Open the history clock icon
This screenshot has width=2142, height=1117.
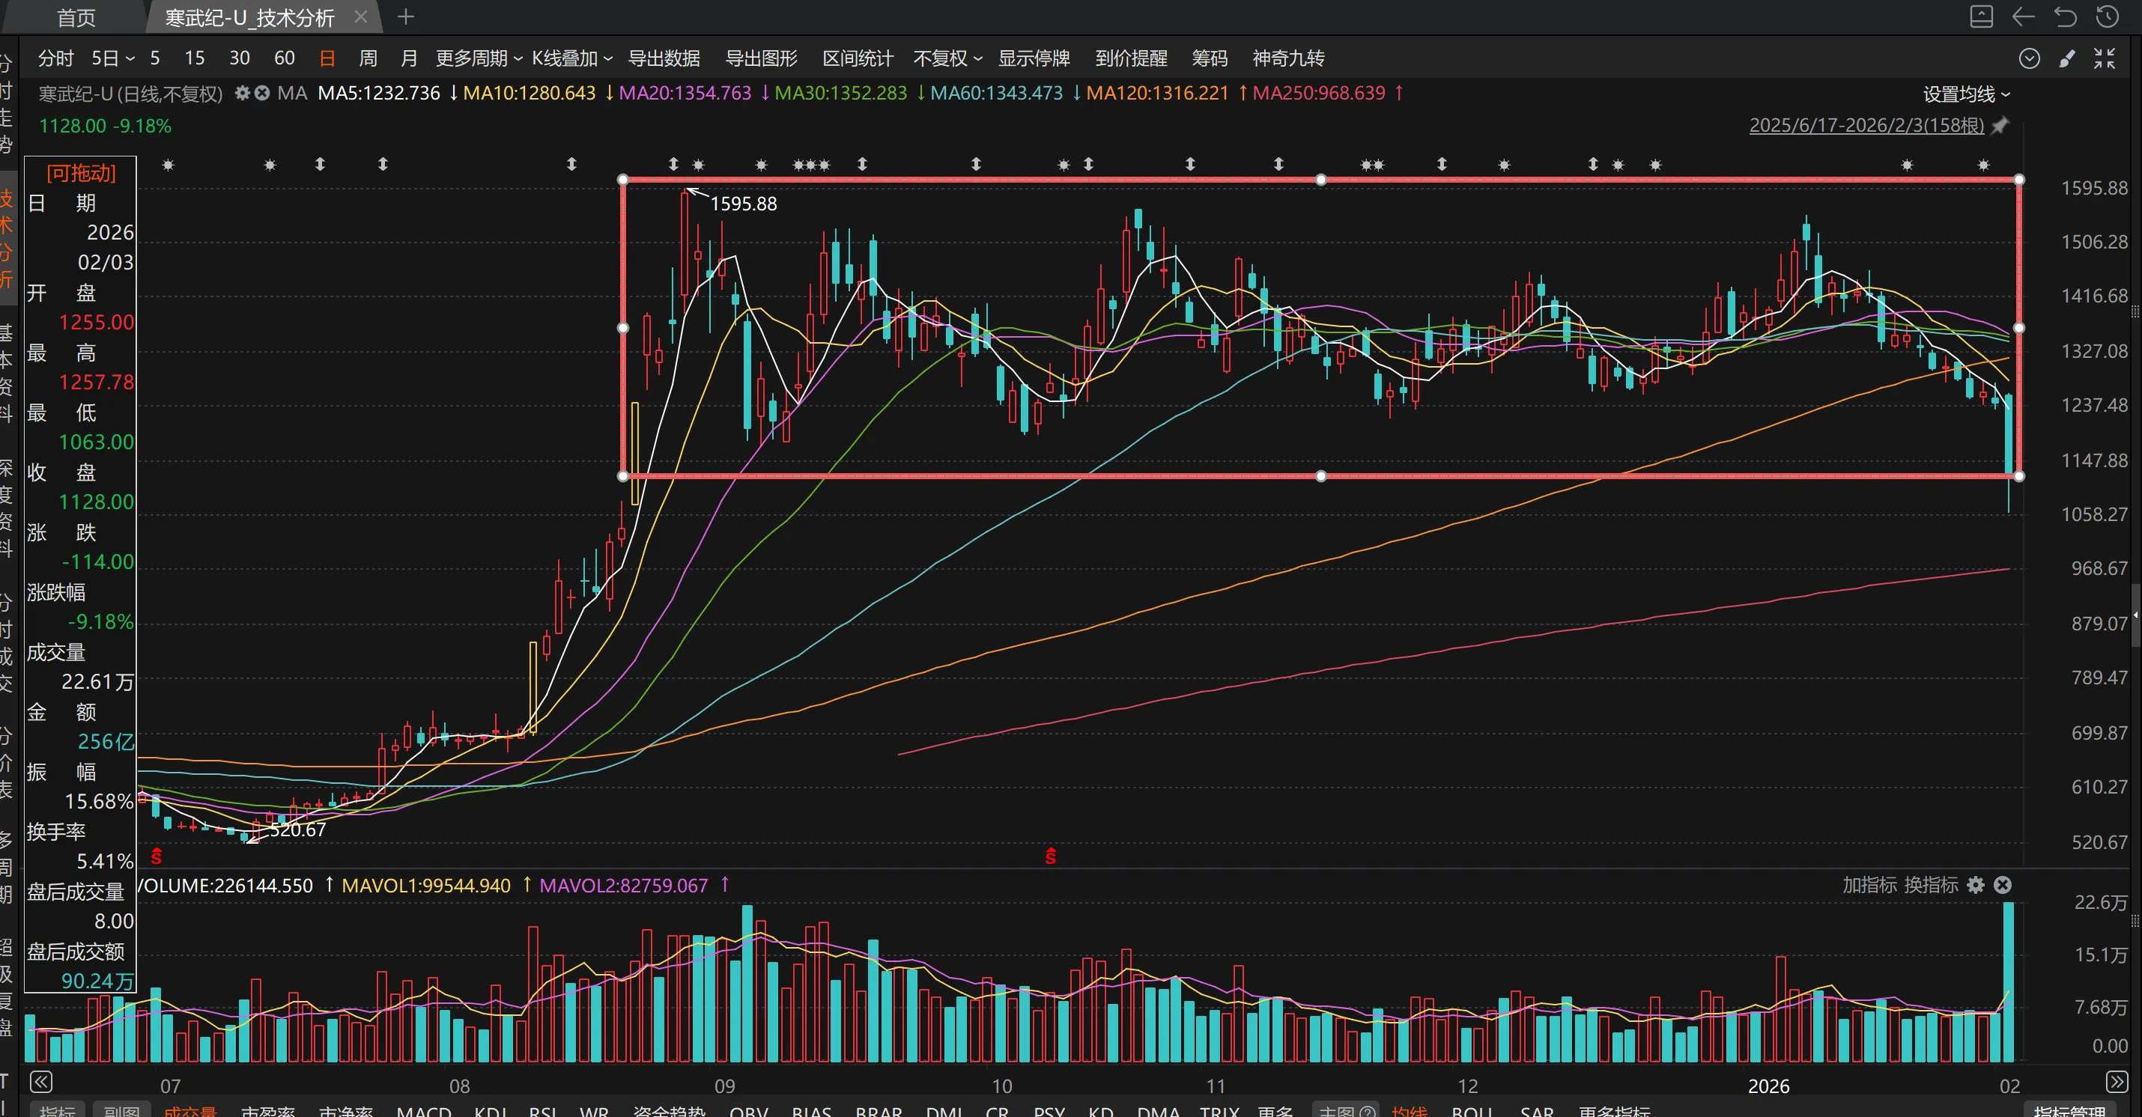coord(2107,16)
